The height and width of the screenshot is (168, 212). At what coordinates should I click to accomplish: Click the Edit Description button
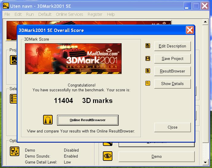(x=172, y=46)
